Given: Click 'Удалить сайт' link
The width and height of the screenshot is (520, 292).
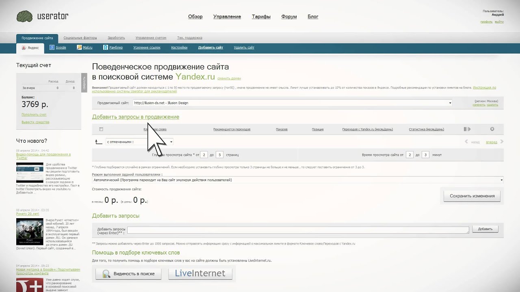Looking at the screenshot, I should coord(244,47).
